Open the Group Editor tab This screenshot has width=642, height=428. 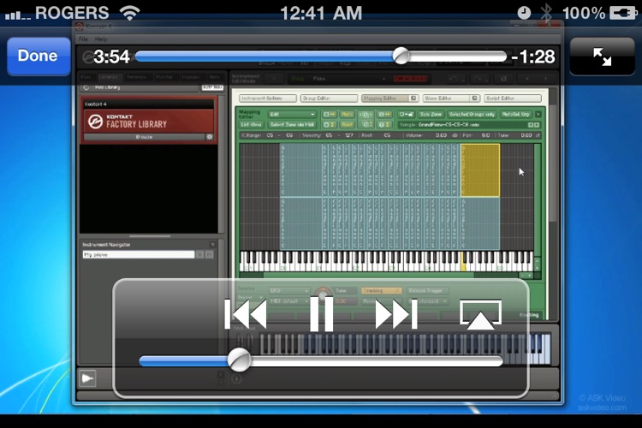pyautogui.click(x=330, y=98)
